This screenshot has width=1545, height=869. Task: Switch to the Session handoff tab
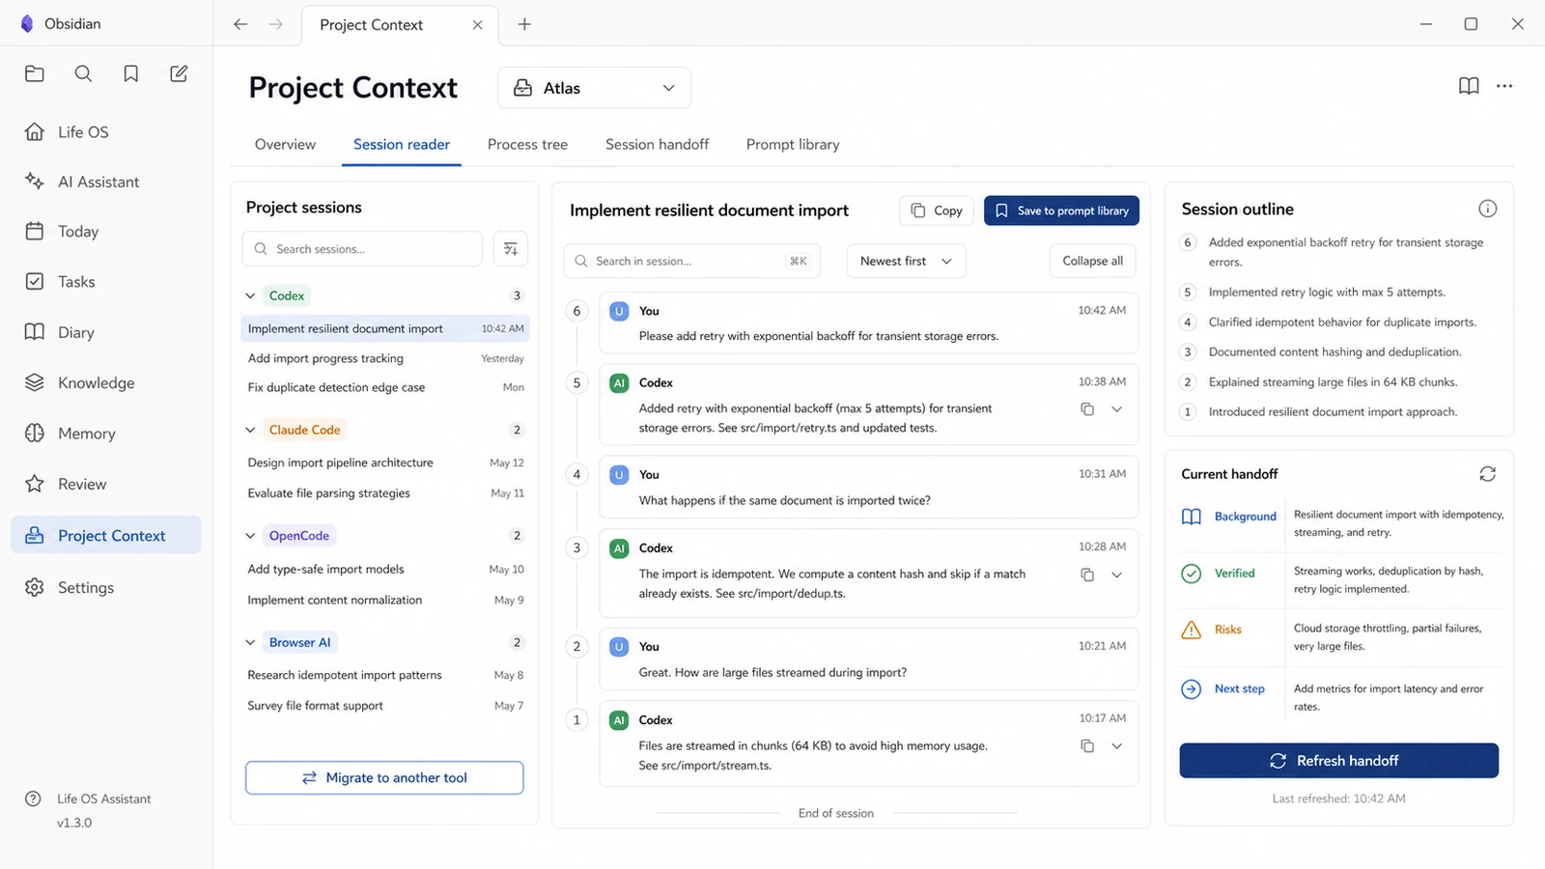657,144
